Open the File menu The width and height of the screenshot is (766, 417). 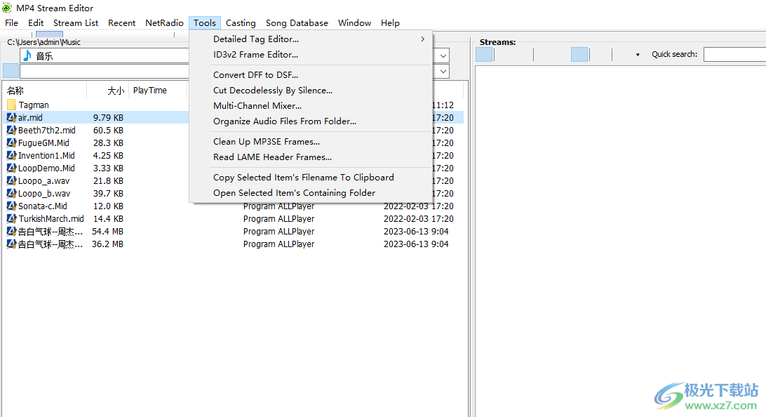tap(12, 23)
